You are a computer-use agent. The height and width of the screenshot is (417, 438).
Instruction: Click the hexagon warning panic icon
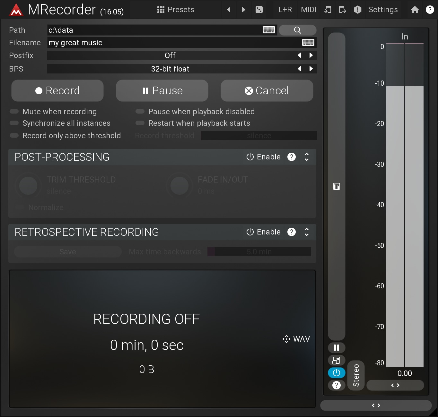[358, 10]
